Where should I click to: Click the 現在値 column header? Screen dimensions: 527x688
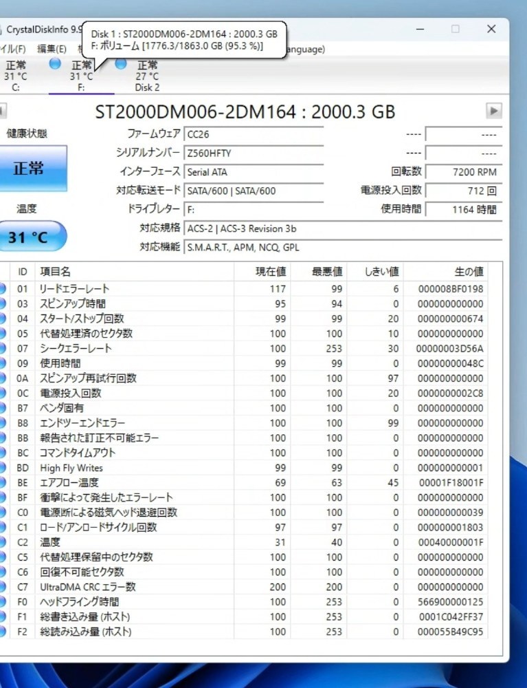click(262, 272)
